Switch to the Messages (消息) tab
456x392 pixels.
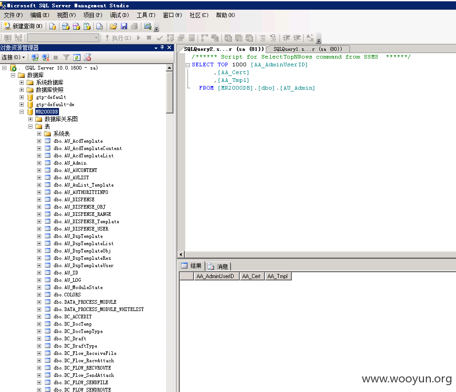tap(218, 266)
